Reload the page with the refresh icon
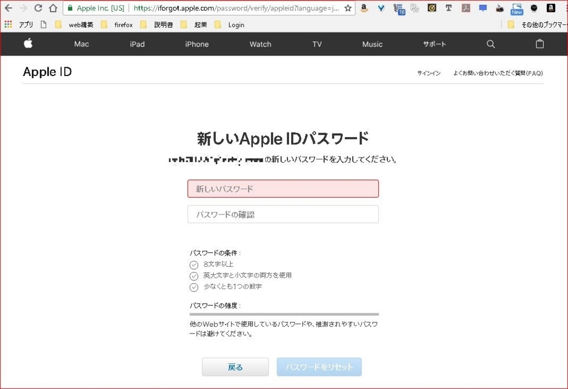 point(38,8)
